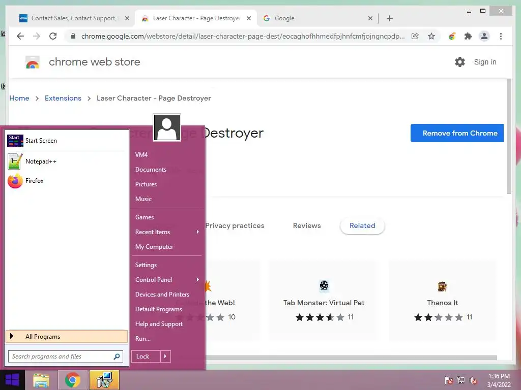The width and height of the screenshot is (521, 390).
Task: Expand All Programs in start menu
Action: point(67,337)
